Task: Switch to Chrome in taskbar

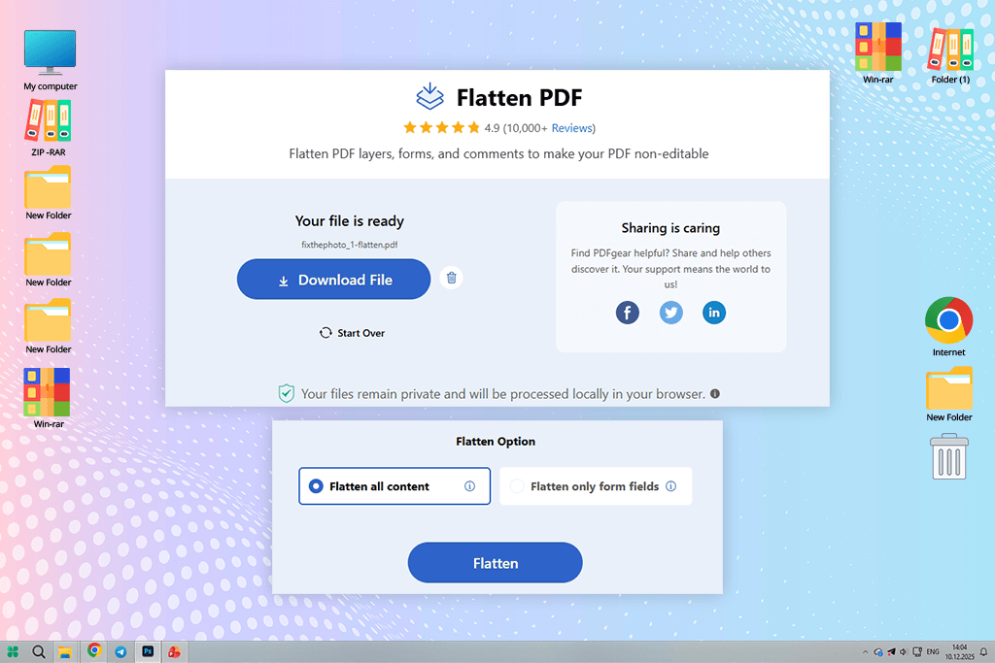Action: (94, 651)
